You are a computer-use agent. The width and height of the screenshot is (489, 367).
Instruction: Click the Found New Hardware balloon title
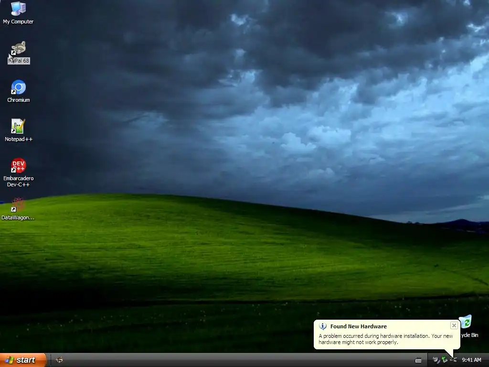point(358,326)
